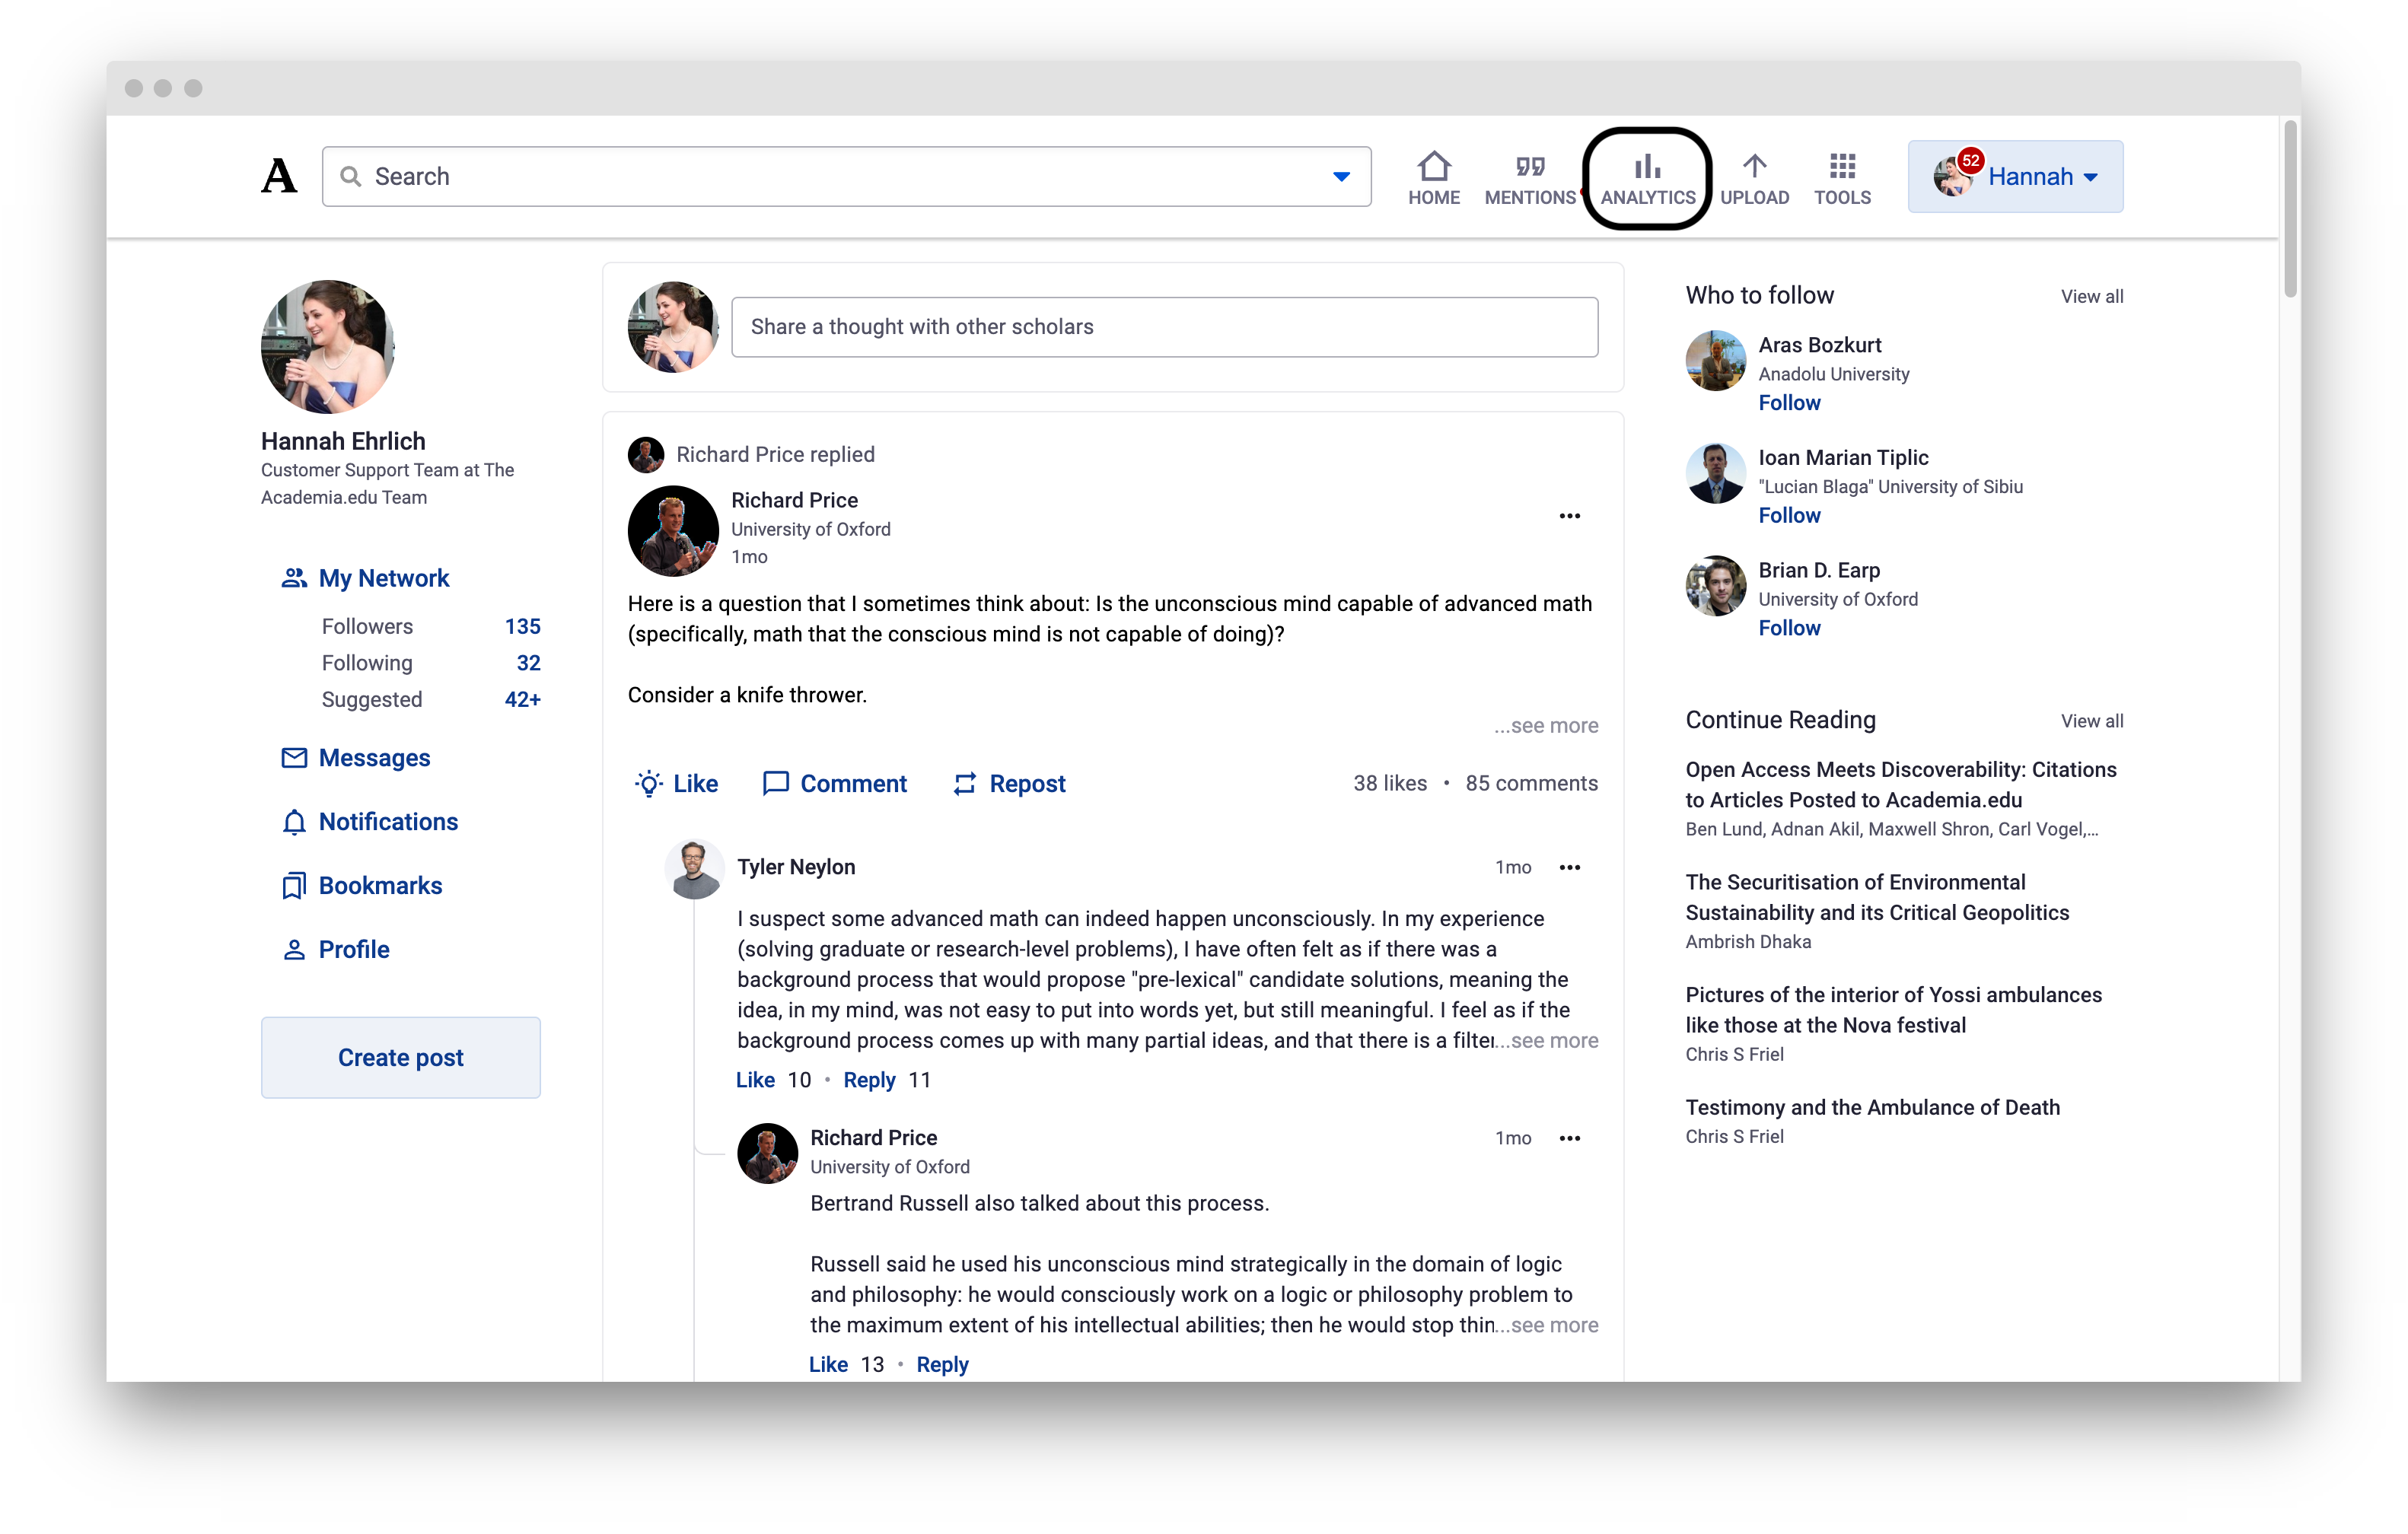2408x1534 pixels.
Task: View the 38 likes list
Action: [1390, 784]
